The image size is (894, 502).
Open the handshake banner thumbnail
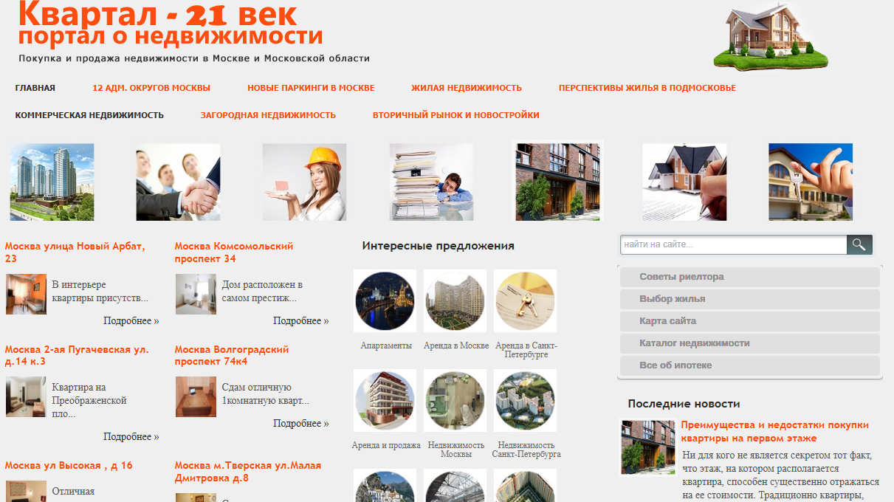click(178, 182)
